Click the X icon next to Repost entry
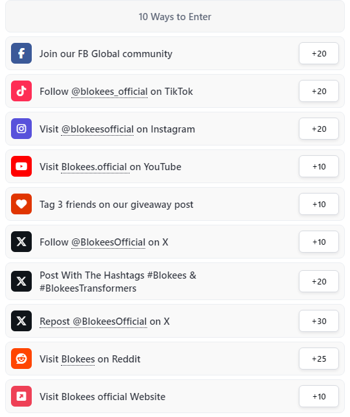This screenshot has height=417, width=350. (x=21, y=321)
